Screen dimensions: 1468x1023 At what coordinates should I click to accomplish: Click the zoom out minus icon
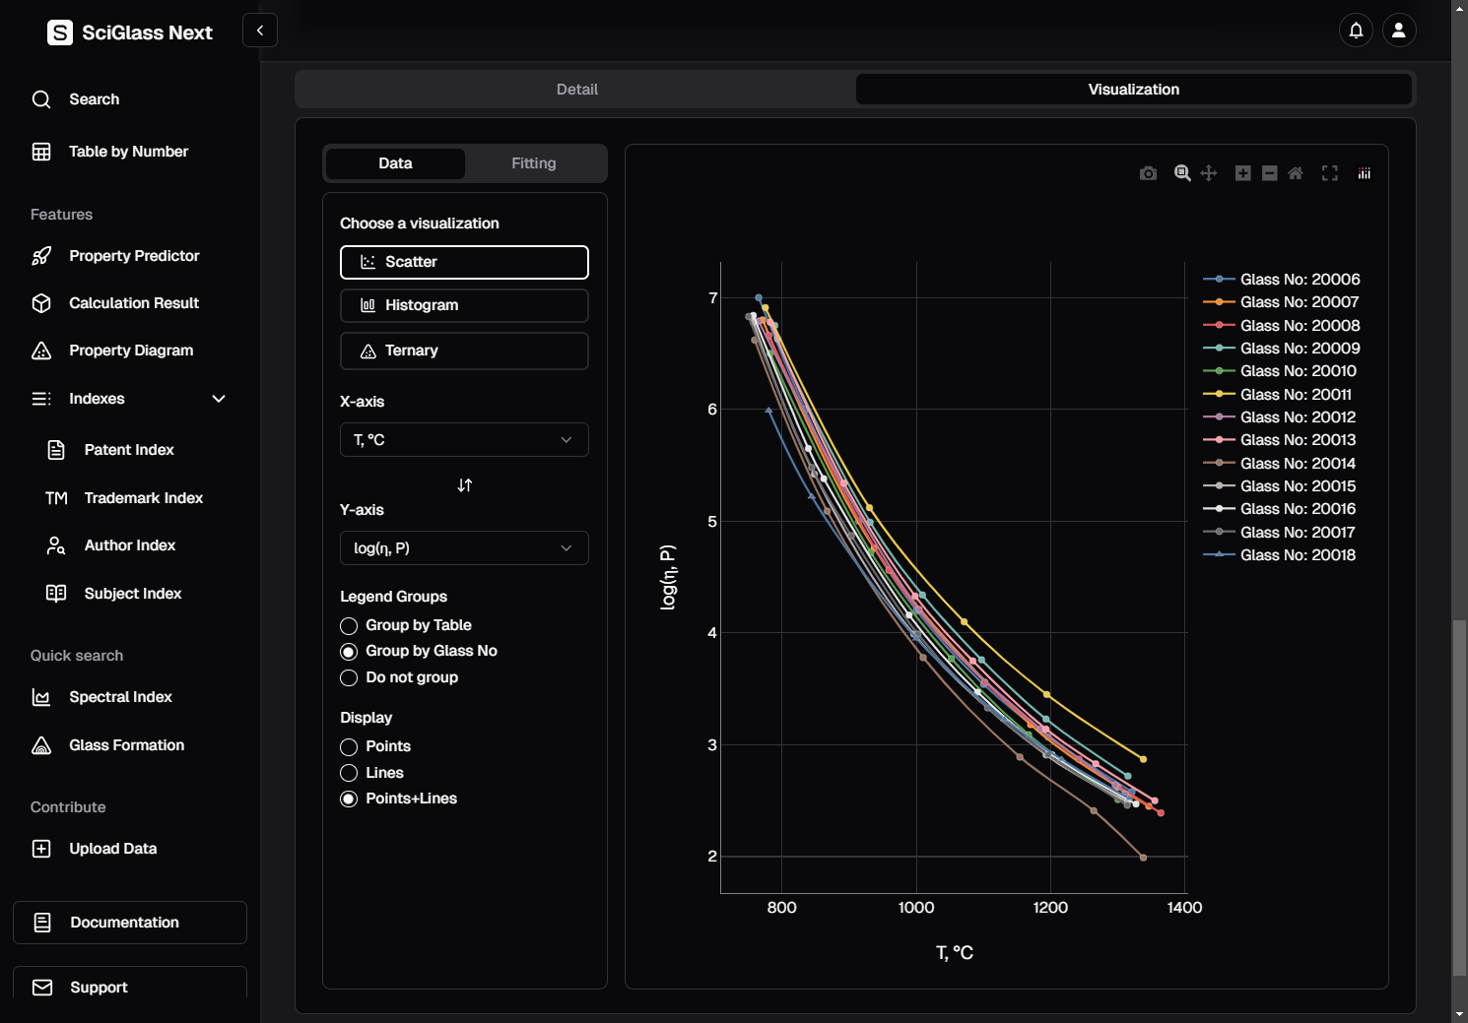coord(1270,173)
